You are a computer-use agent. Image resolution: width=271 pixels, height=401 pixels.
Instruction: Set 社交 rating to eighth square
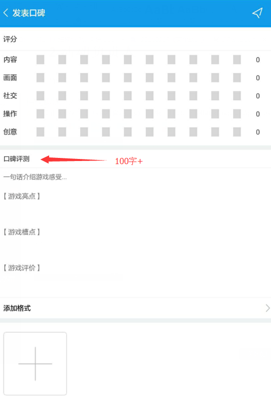(193, 95)
